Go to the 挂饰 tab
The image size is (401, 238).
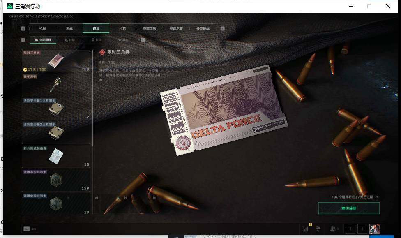123,28
